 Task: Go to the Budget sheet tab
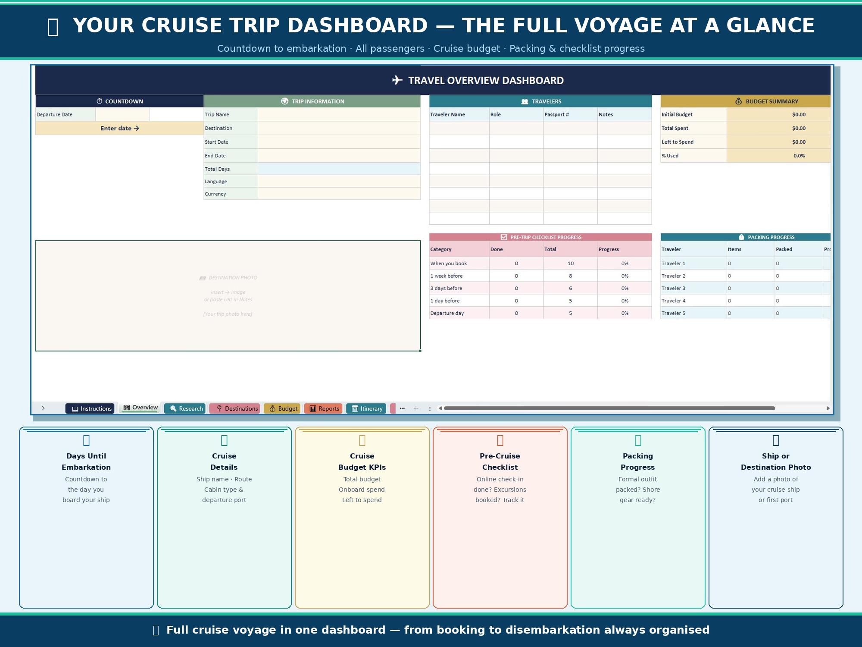[x=282, y=408]
